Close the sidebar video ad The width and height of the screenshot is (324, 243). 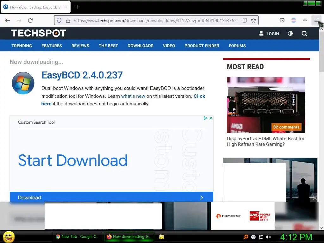pyautogui.click(x=315, y=198)
